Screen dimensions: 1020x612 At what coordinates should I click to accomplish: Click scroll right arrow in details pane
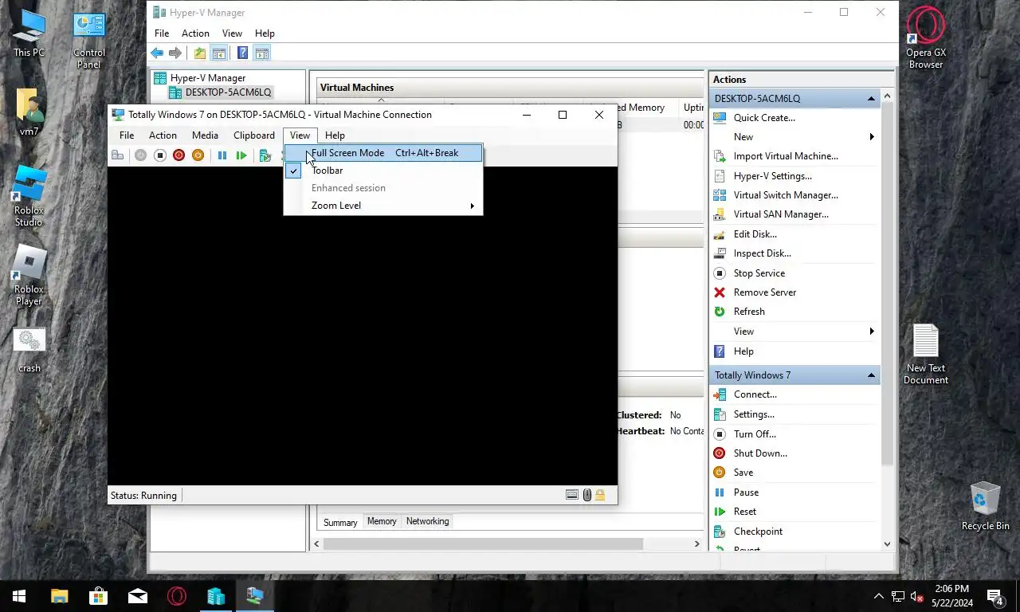(696, 544)
